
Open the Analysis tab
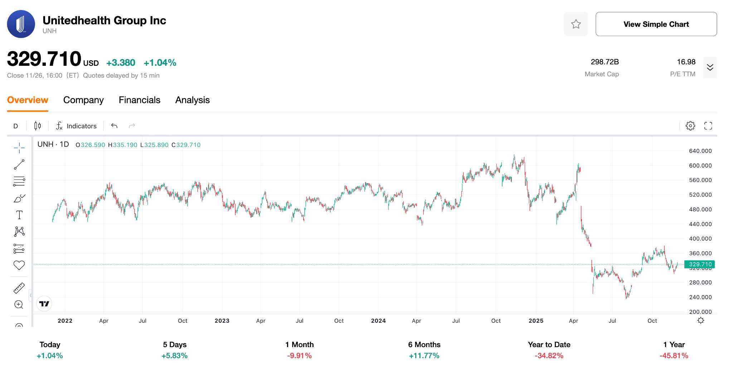click(193, 100)
